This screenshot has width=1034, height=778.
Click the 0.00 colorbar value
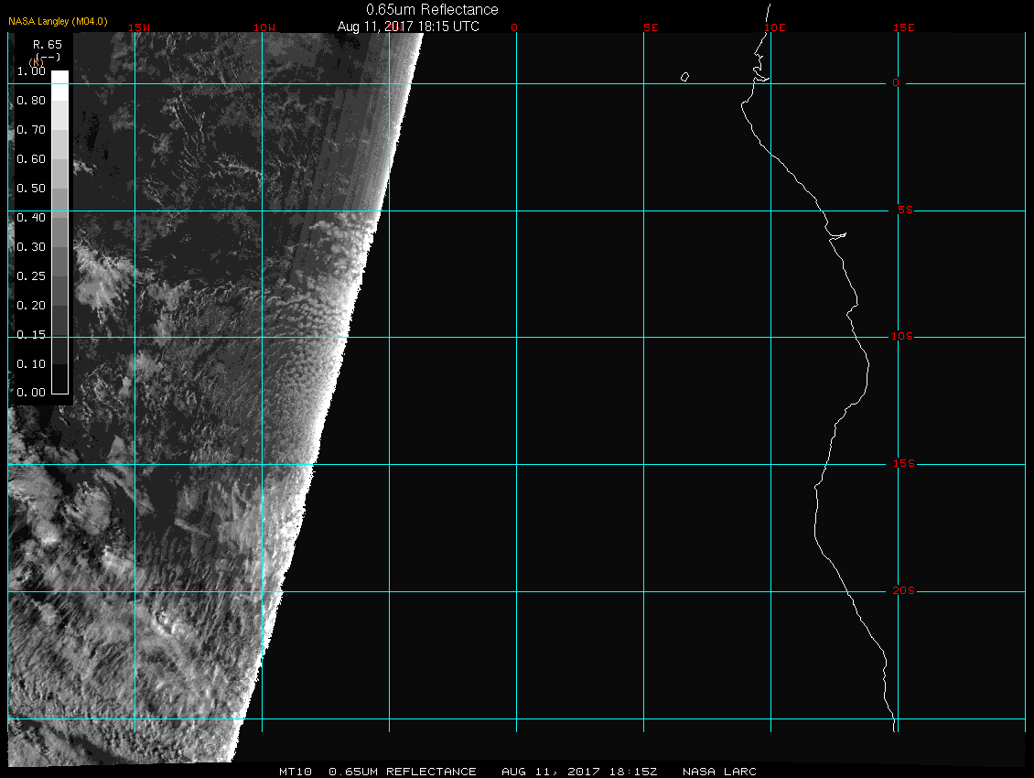31,393
